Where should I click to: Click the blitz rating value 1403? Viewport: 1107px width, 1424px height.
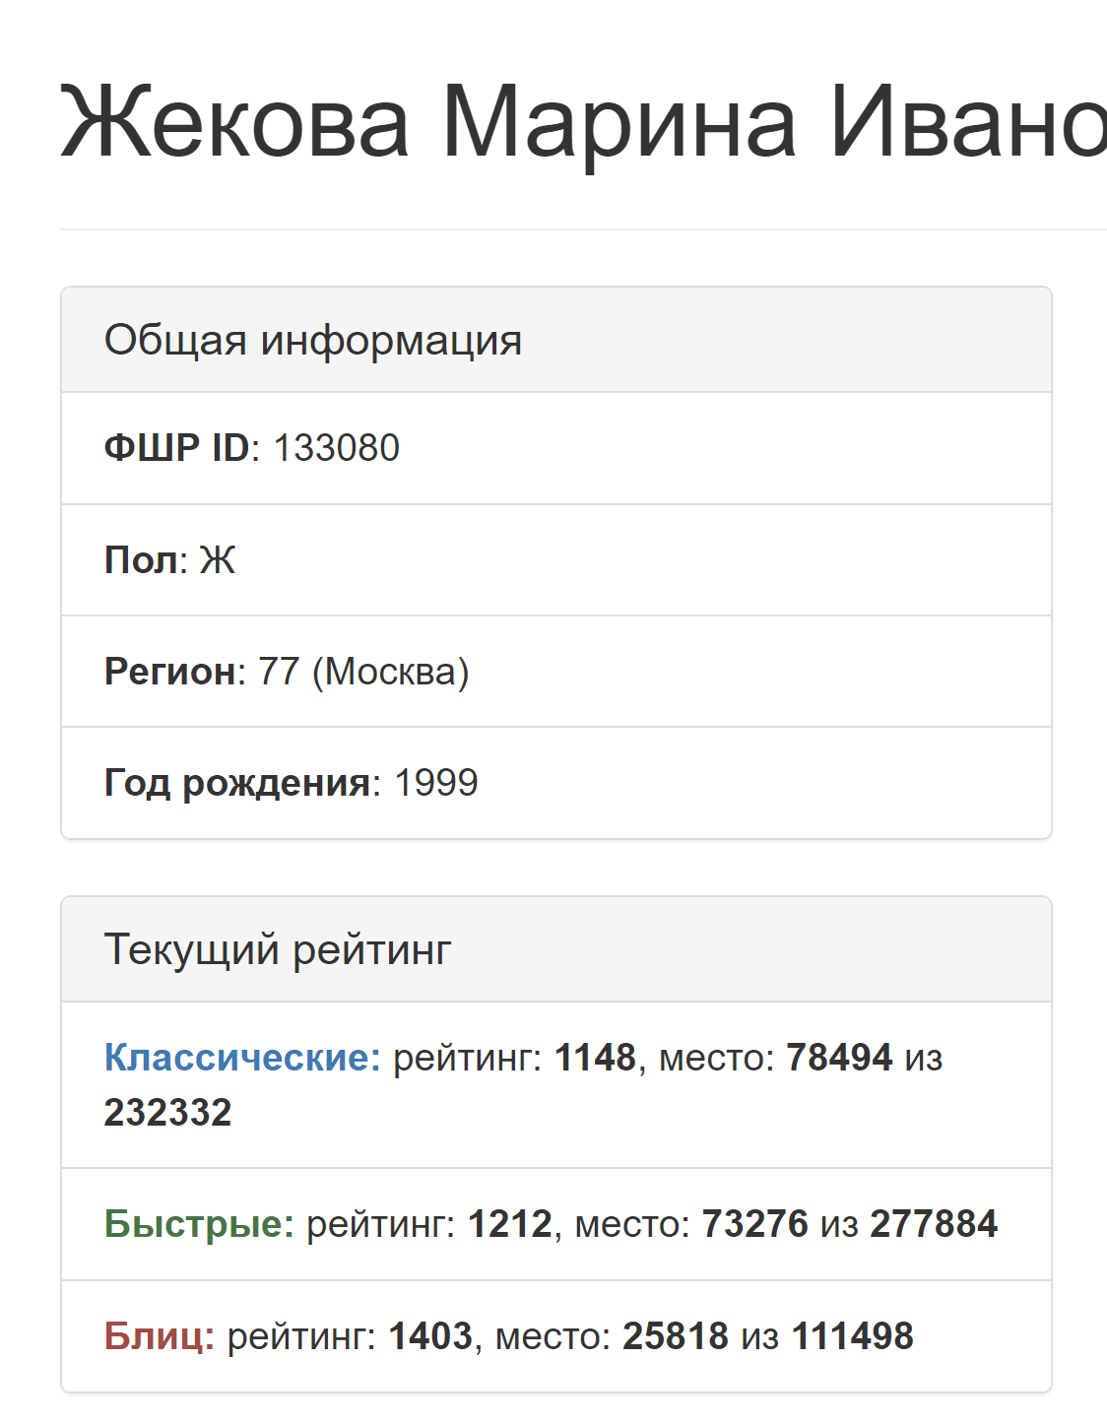coord(430,1336)
